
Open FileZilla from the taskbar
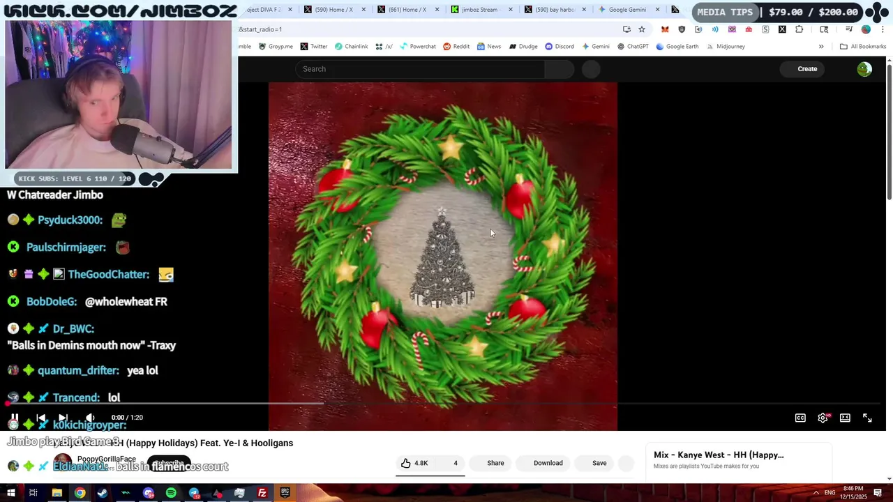click(x=262, y=493)
